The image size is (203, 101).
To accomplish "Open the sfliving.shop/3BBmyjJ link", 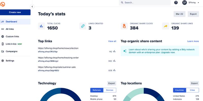I will (x=48, y=61).
